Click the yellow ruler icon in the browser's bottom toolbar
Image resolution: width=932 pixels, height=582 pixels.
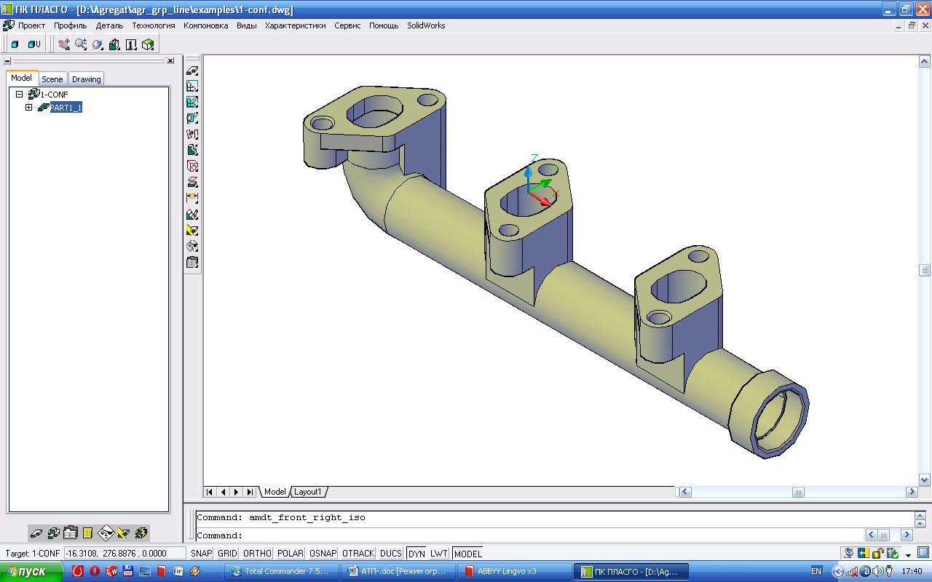click(123, 533)
